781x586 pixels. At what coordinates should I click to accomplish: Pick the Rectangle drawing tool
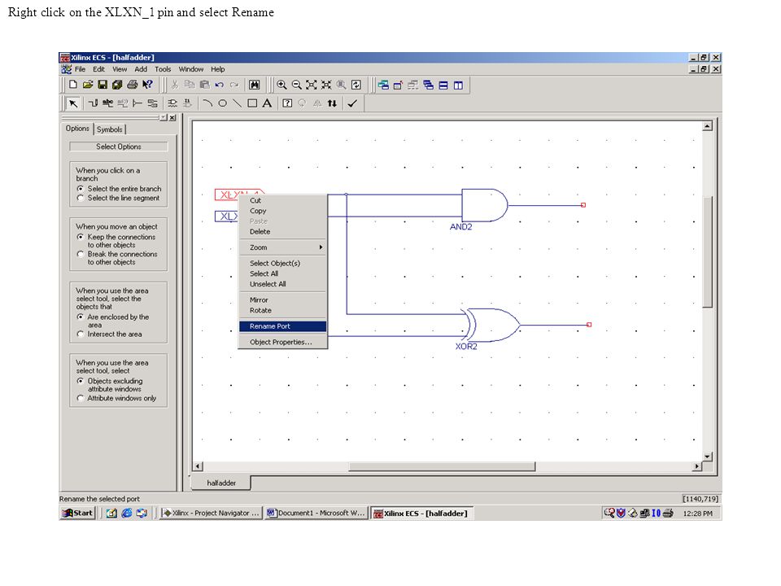[x=252, y=103]
